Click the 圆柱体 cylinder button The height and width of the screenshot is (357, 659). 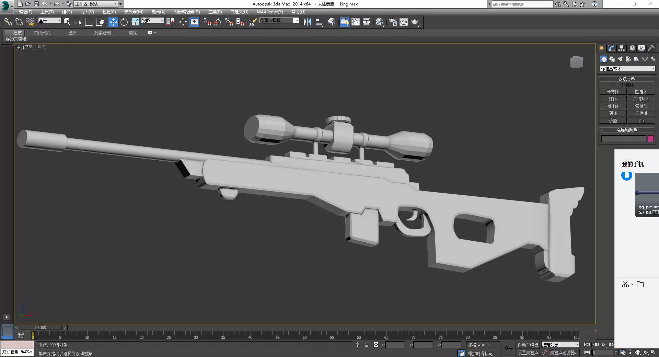(613, 106)
